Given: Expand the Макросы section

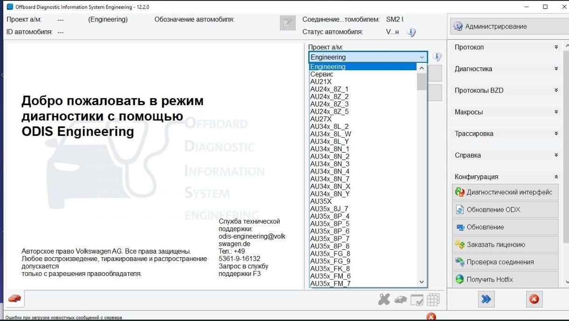Looking at the screenshot, I should (x=506, y=112).
